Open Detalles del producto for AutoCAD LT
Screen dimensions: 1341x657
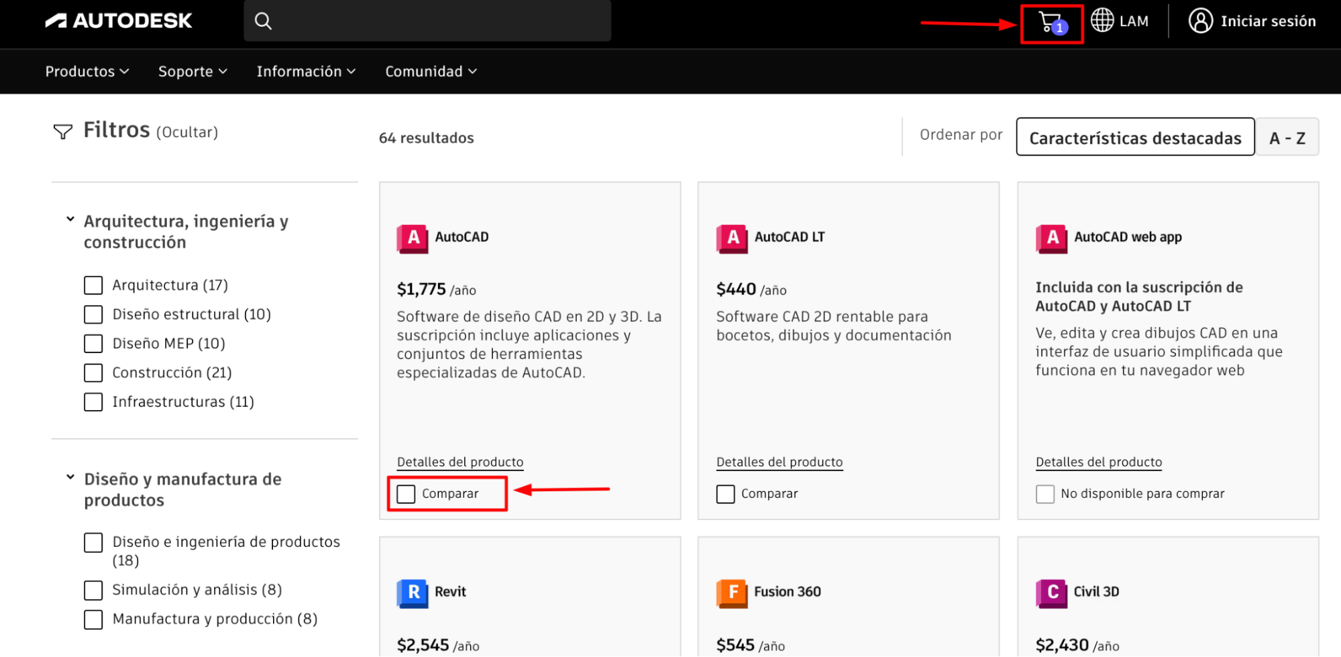coord(780,462)
